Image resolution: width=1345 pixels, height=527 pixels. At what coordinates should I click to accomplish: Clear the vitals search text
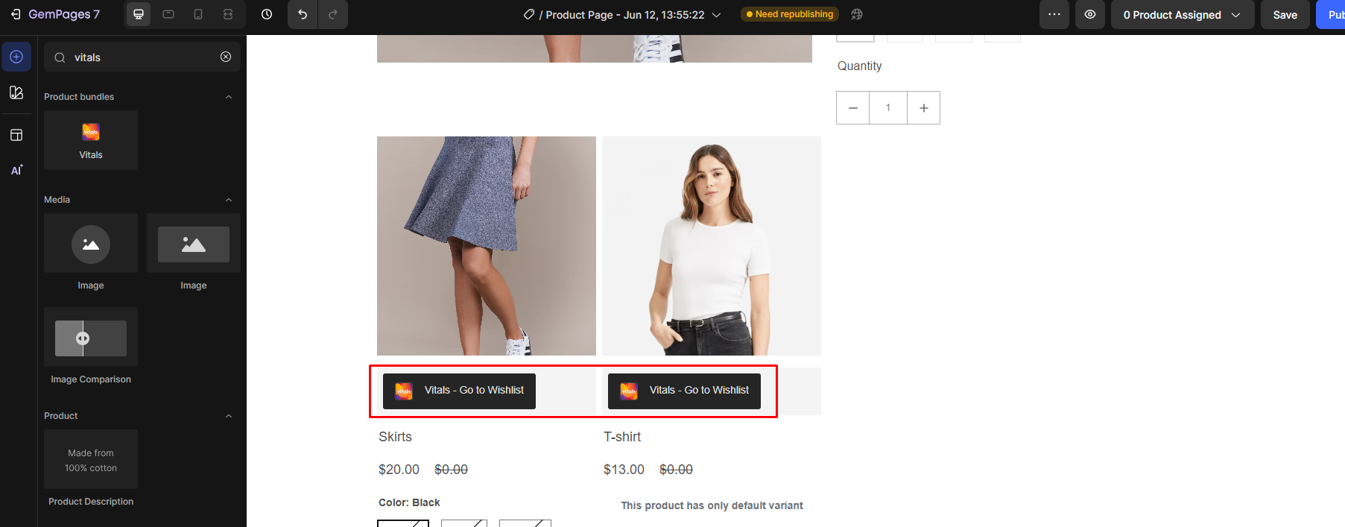pos(226,57)
